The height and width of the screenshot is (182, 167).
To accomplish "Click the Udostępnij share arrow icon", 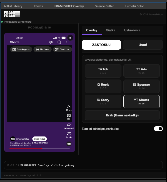I will 69,125.
